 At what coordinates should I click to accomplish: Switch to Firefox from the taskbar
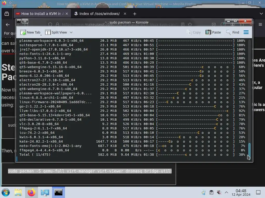(31, 192)
